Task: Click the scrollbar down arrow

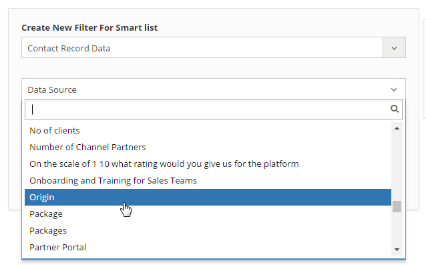Action: pyautogui.click(x=397, y=249)
